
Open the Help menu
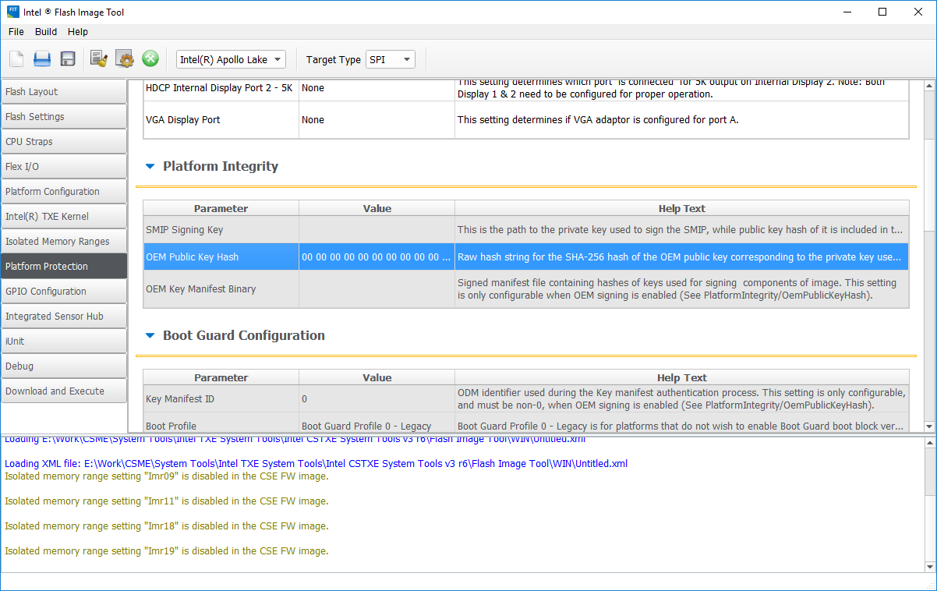[x=78, y=32]
